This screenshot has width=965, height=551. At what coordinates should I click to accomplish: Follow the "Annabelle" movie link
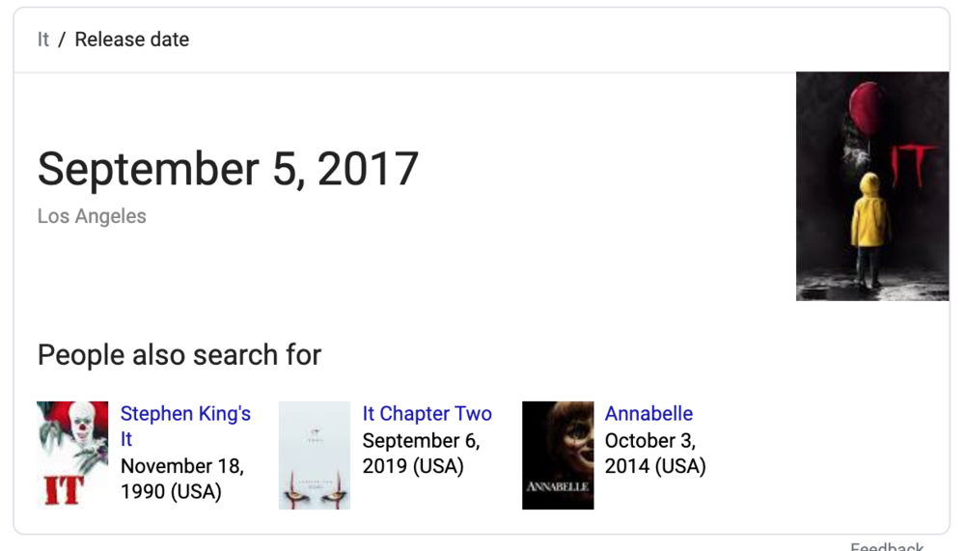[x=648, y=414]
